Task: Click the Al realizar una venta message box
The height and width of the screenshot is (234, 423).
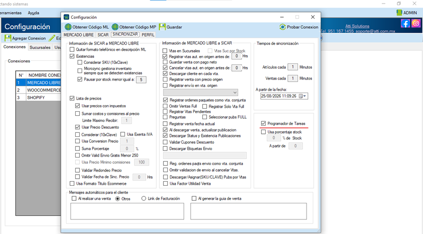Action: point(127,211)
